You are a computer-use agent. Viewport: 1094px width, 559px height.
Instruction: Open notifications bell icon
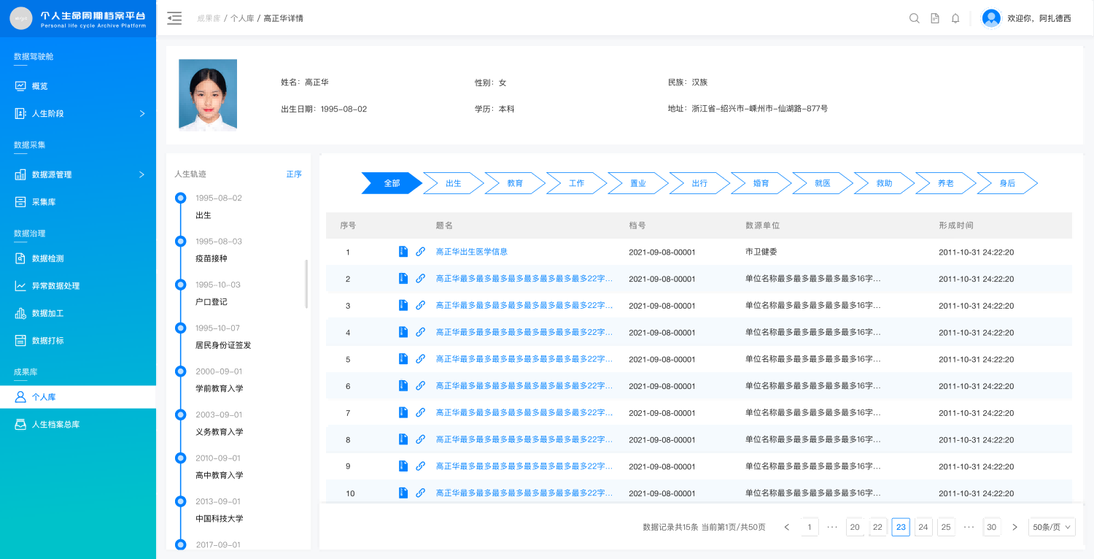(x=955, y=18)
